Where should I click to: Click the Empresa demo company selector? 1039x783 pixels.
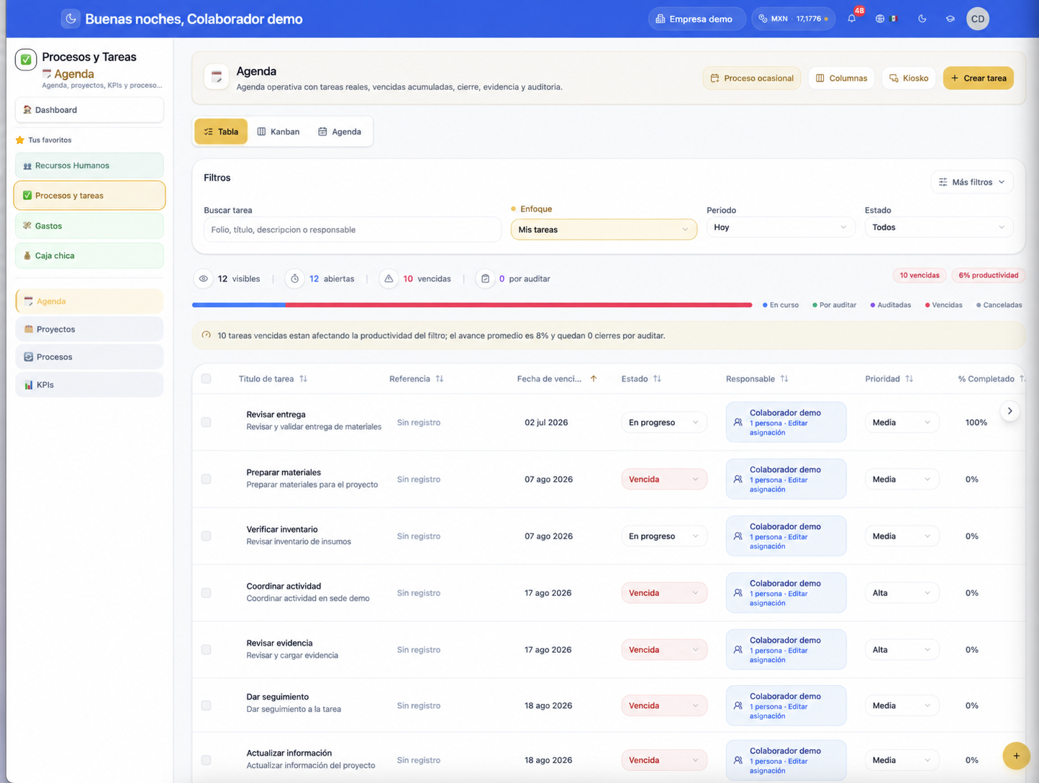[x=696, y=19]
